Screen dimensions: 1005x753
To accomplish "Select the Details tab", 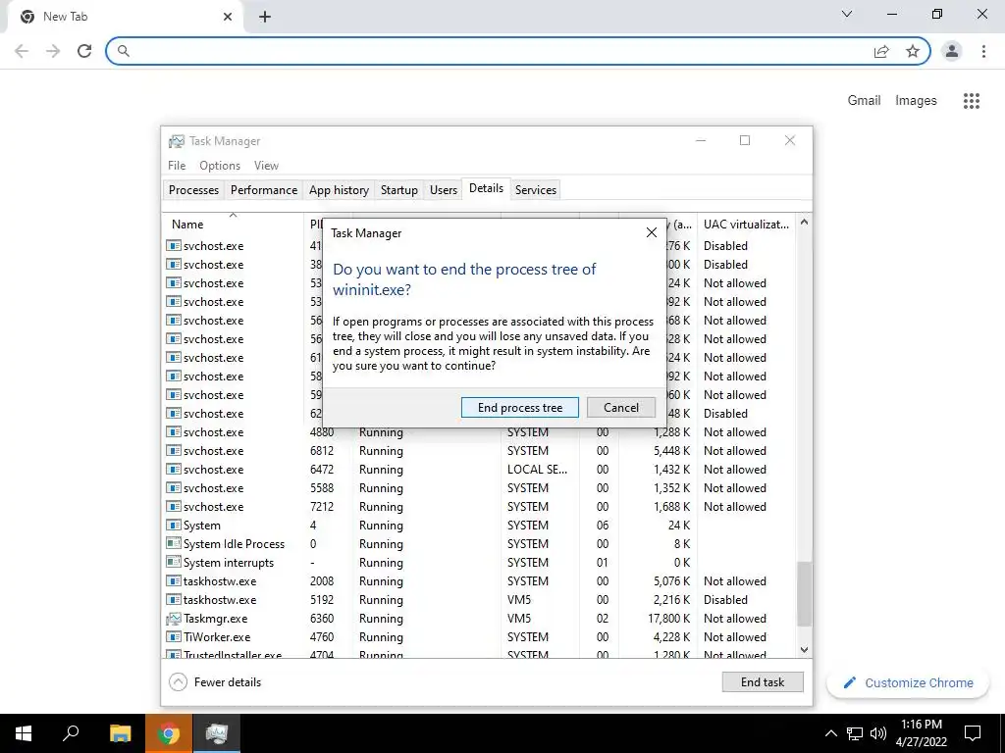I will click(x=486, y=188).
